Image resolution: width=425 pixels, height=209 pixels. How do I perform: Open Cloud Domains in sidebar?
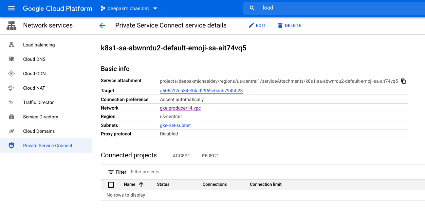pyautogui.click(x=39, y=131)
